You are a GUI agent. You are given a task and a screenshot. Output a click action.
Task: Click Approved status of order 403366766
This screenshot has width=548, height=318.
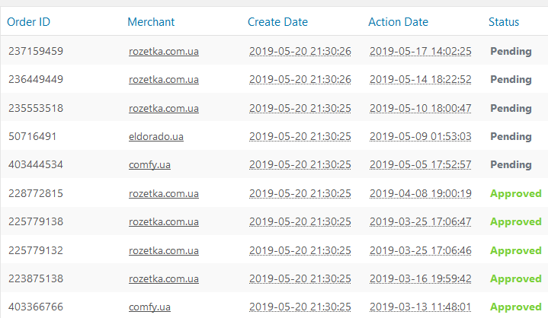pyautogui.click(x=516, y=307)
